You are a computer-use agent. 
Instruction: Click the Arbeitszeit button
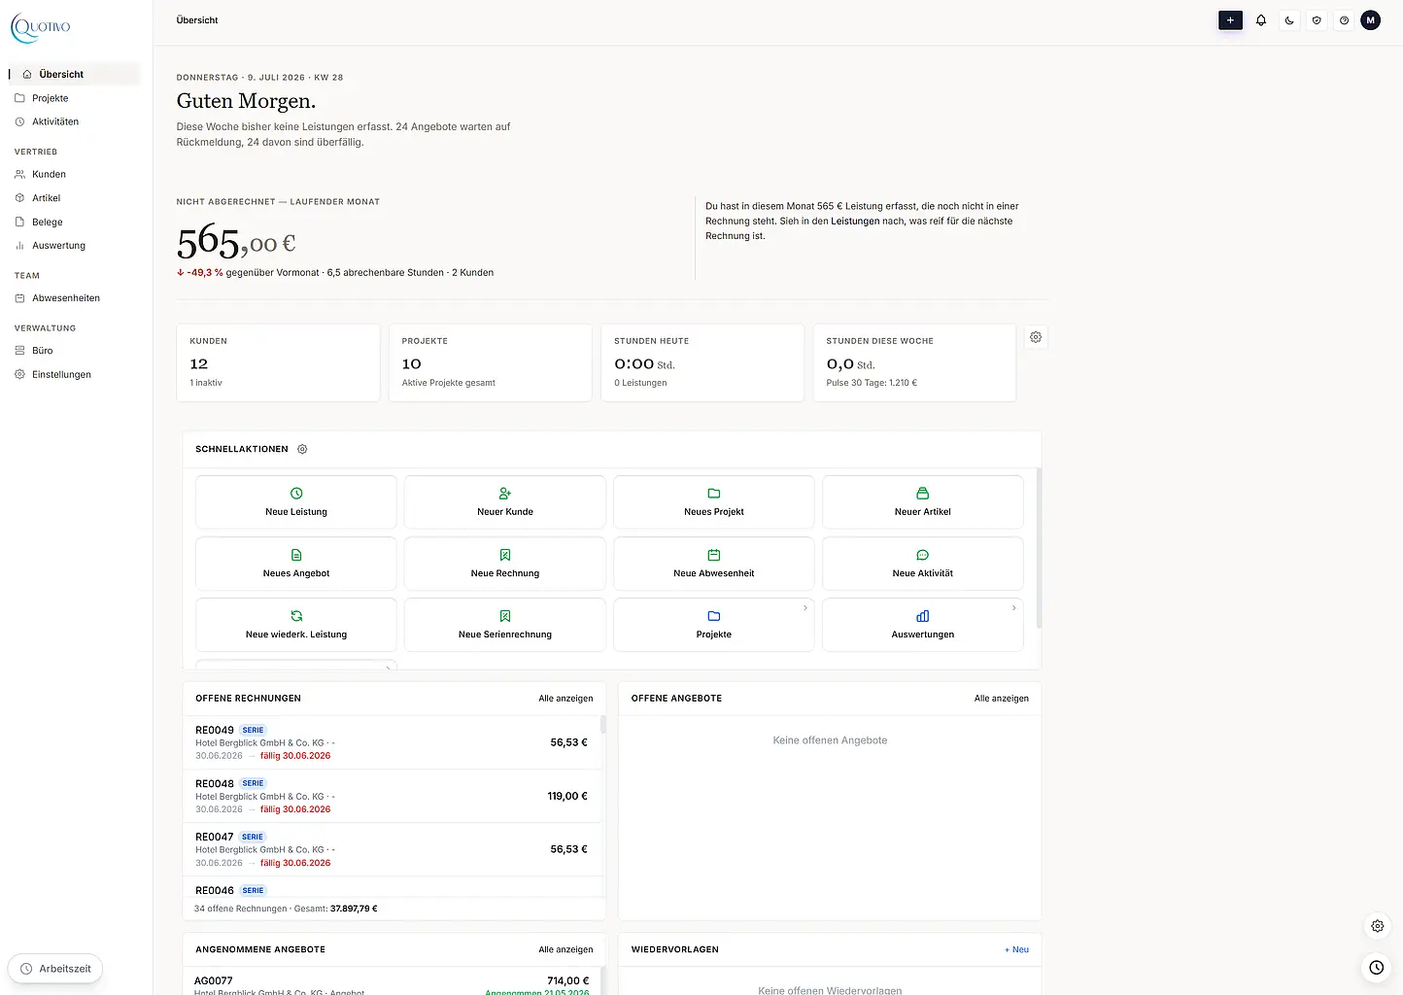click(55, 969)
